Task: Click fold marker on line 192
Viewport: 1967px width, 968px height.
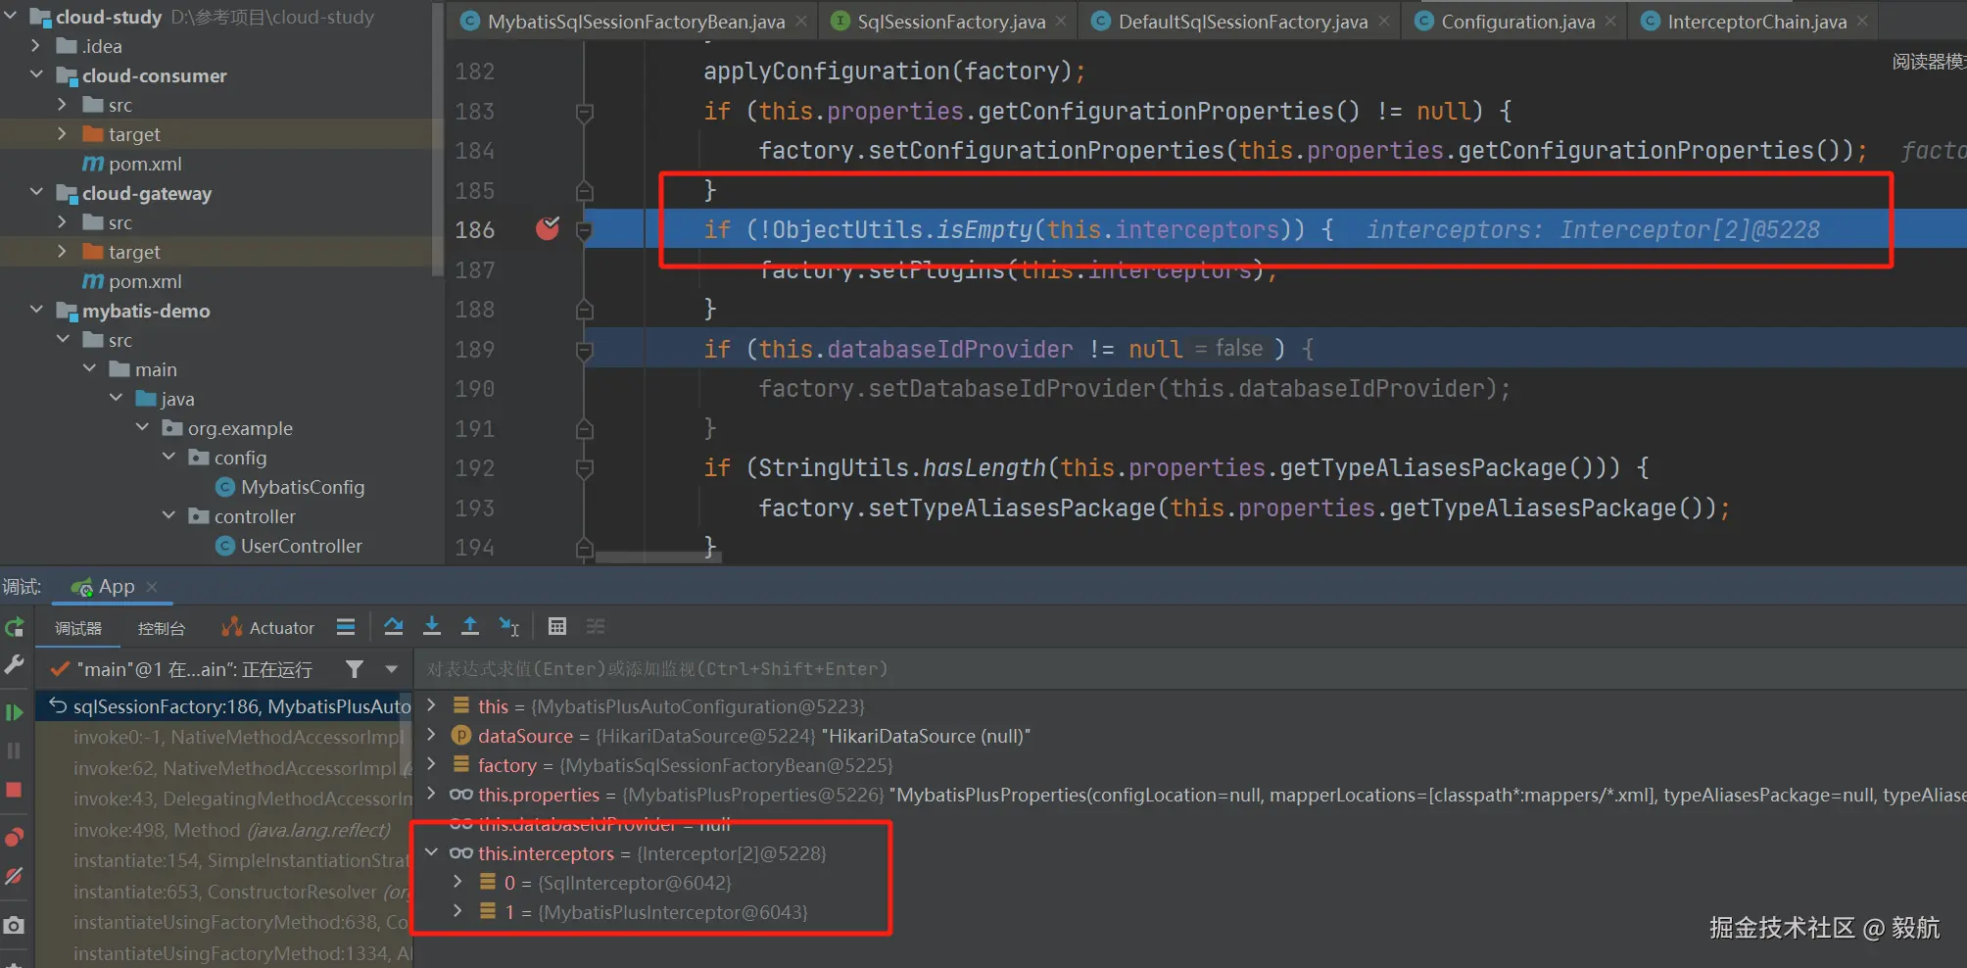Action: pos(585,469)
